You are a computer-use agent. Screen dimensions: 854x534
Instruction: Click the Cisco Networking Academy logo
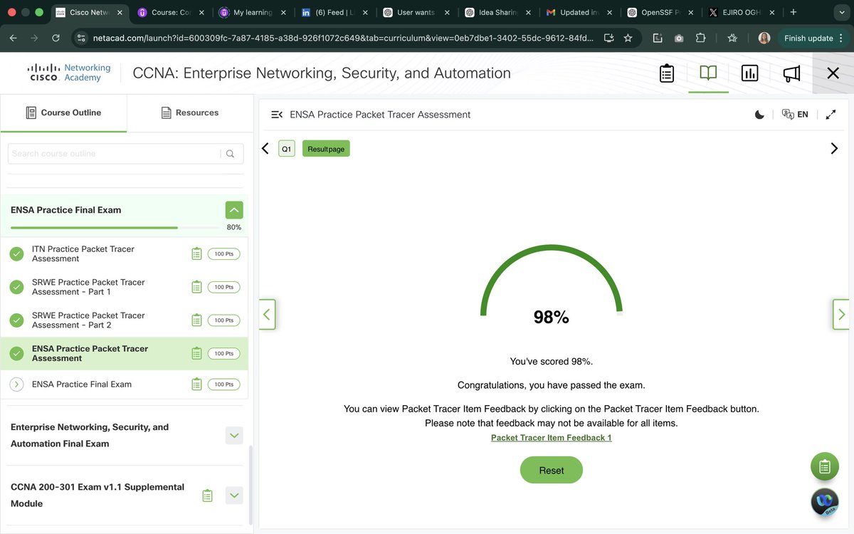(69, 73)
